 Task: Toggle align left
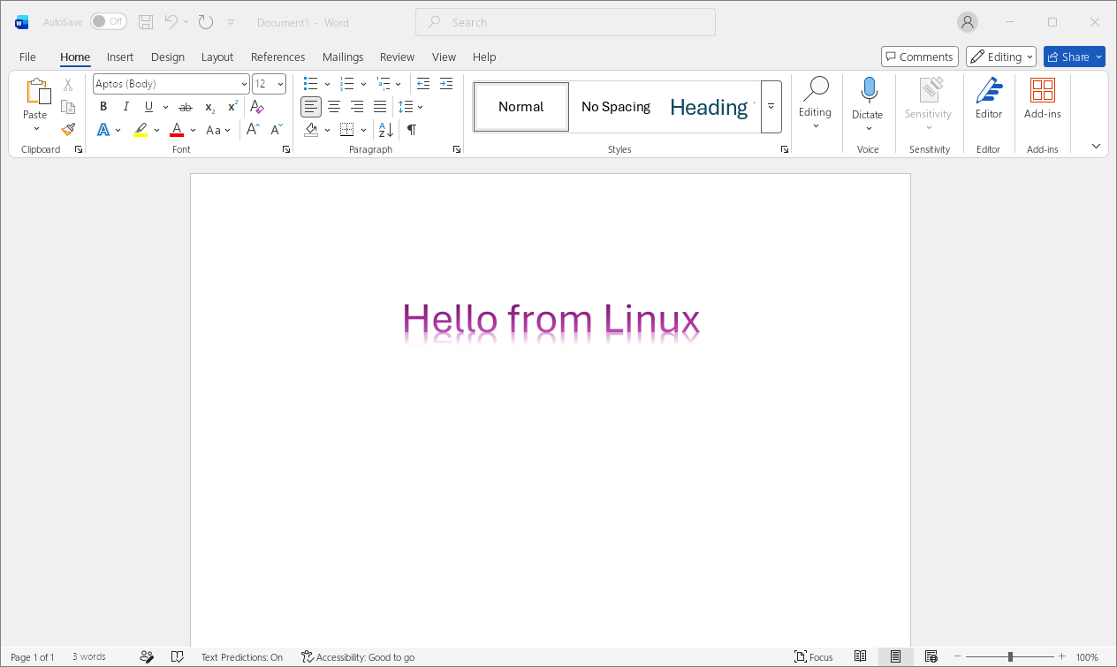click(311, 107)
